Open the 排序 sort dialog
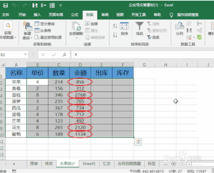This screenshot has width=214, height=173. [x=124, y=29]
